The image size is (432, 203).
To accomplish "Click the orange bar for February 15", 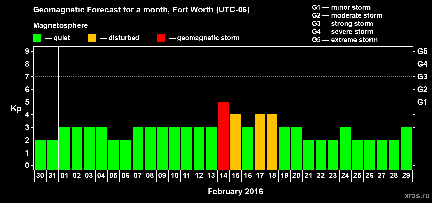I will pyautogui.click(x=236, y=142).
